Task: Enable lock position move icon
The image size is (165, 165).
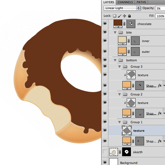Action: (124, 16)
